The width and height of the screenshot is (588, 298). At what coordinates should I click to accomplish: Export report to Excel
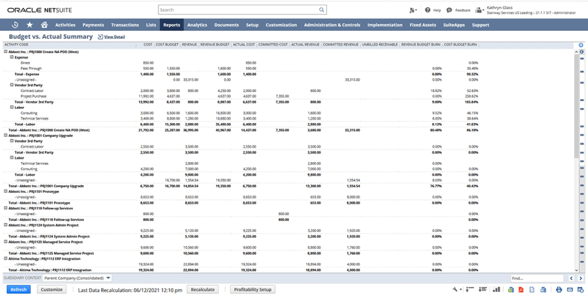pos(510,289)
